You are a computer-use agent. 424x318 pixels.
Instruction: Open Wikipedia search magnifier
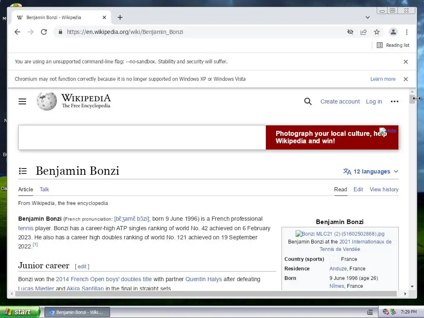(308, 101)
